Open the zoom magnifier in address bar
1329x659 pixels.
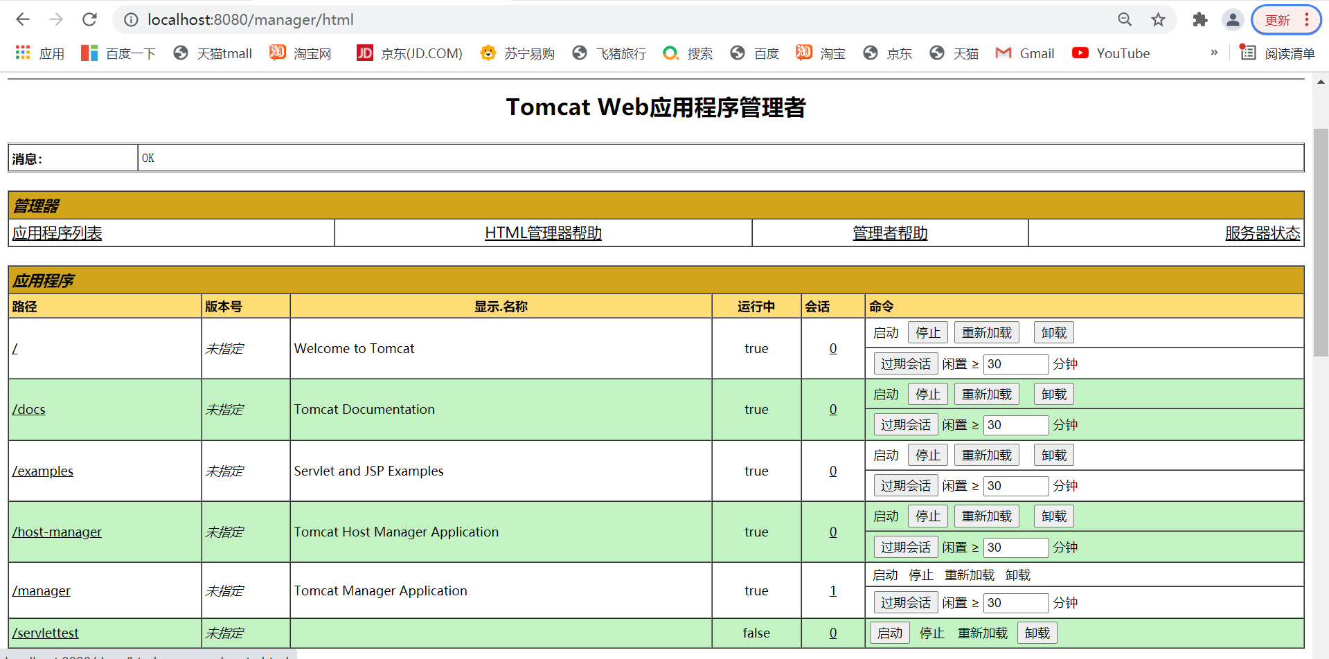coord(1125,19)
